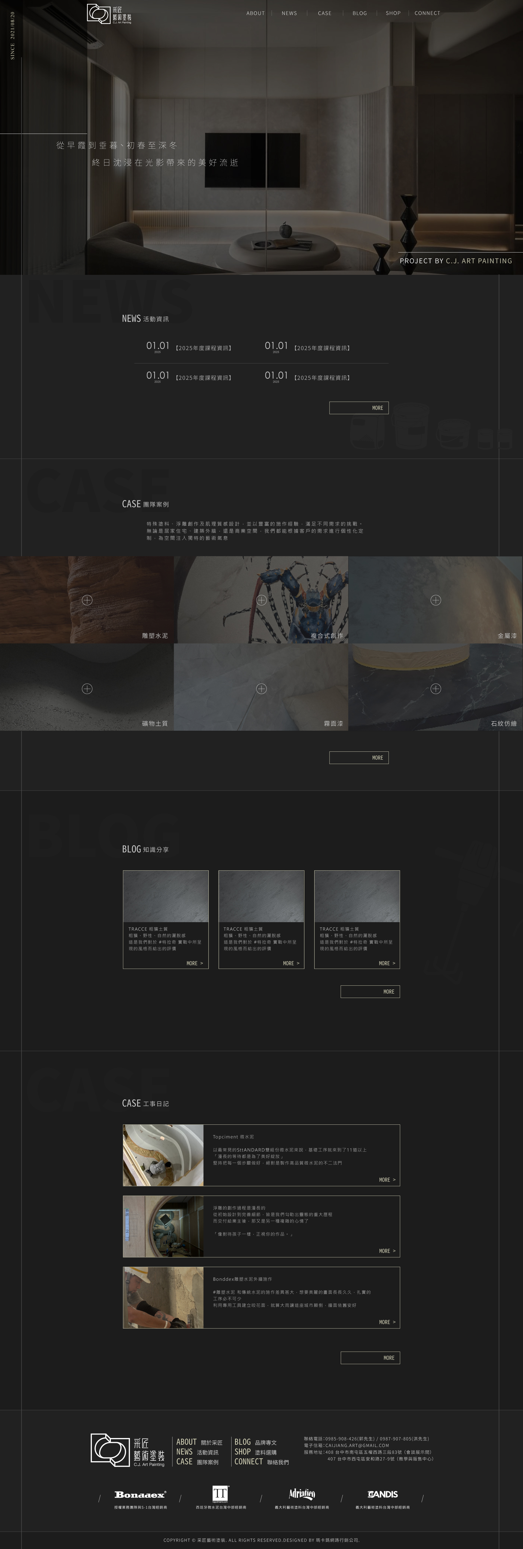Screen dimensions: 523x1549
Task: Click the plus icon on 霧面漆 tile
Action: [261, 688]
